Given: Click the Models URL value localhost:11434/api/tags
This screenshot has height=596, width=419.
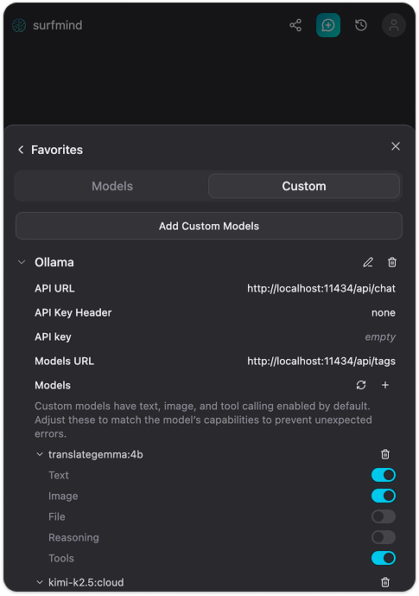Looking at the screenshot, I should coord(321,361).
